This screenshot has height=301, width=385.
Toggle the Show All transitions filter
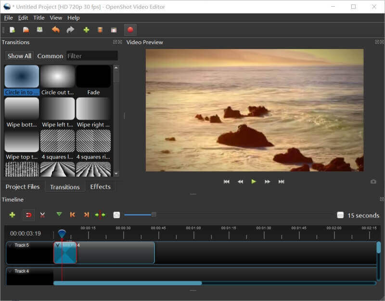coord(19,56)
